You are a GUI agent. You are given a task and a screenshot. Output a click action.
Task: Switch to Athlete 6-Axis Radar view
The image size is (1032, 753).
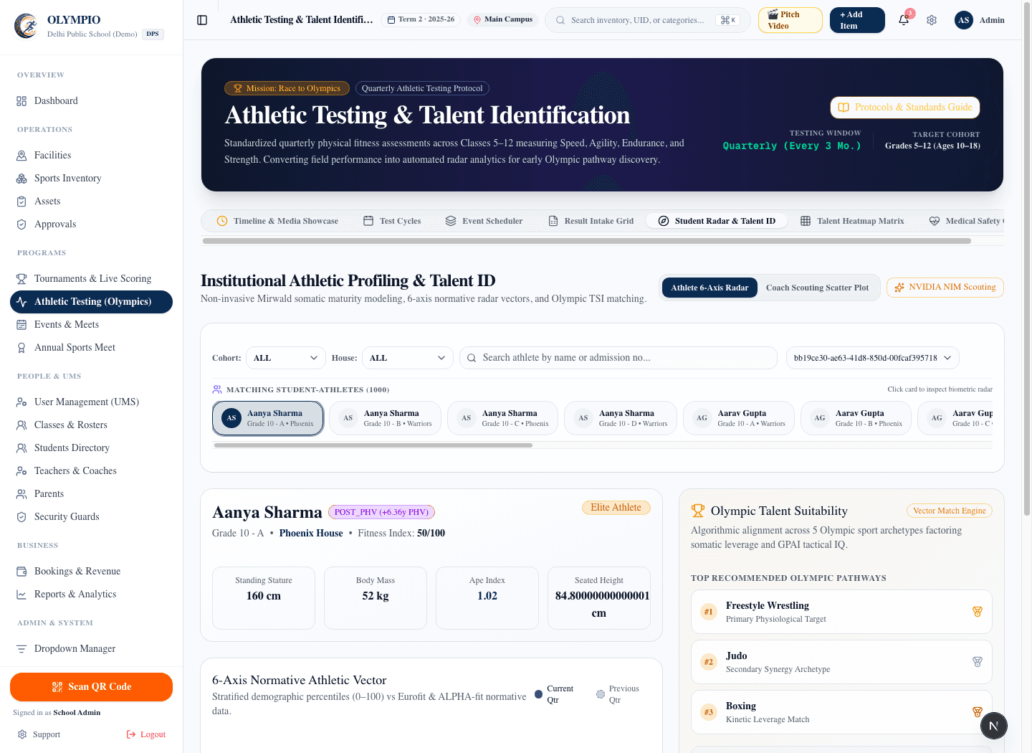[709, 288]
